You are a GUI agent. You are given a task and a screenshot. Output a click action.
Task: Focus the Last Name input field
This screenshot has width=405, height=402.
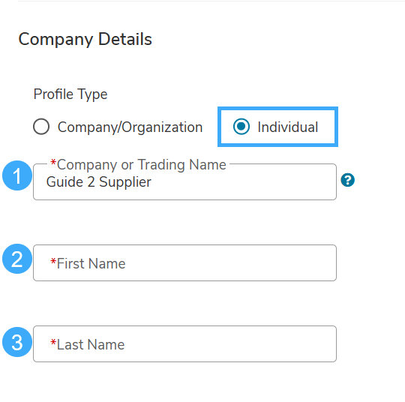[x=184, y=343]
